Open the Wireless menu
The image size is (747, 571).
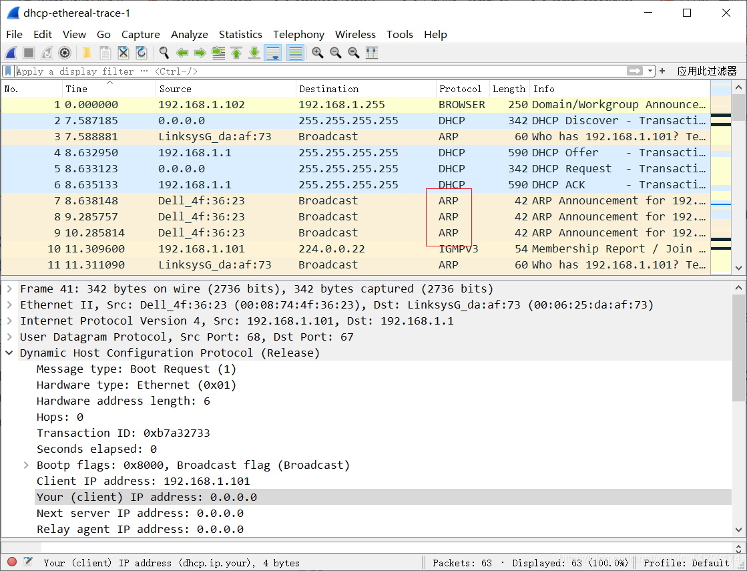coord(355,34)
